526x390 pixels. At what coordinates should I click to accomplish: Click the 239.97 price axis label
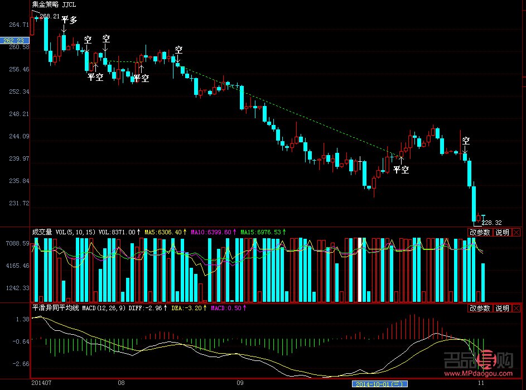click(19, 158)
